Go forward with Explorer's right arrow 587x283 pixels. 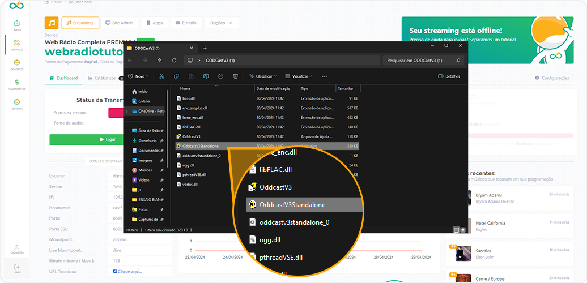[144, 60]
